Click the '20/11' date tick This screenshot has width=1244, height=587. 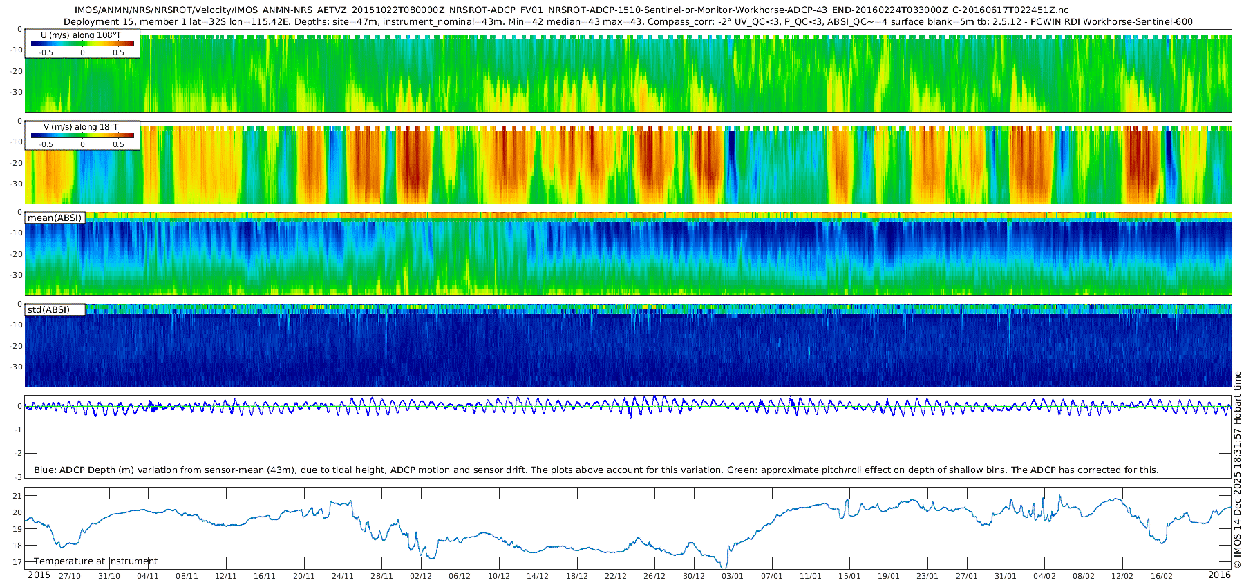[x=304, y=577]
